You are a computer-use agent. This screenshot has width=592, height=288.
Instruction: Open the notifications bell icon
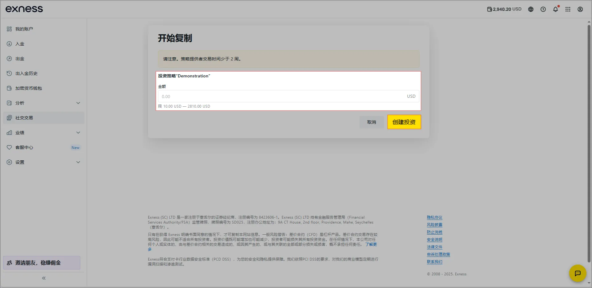click(x=555, y=9)
